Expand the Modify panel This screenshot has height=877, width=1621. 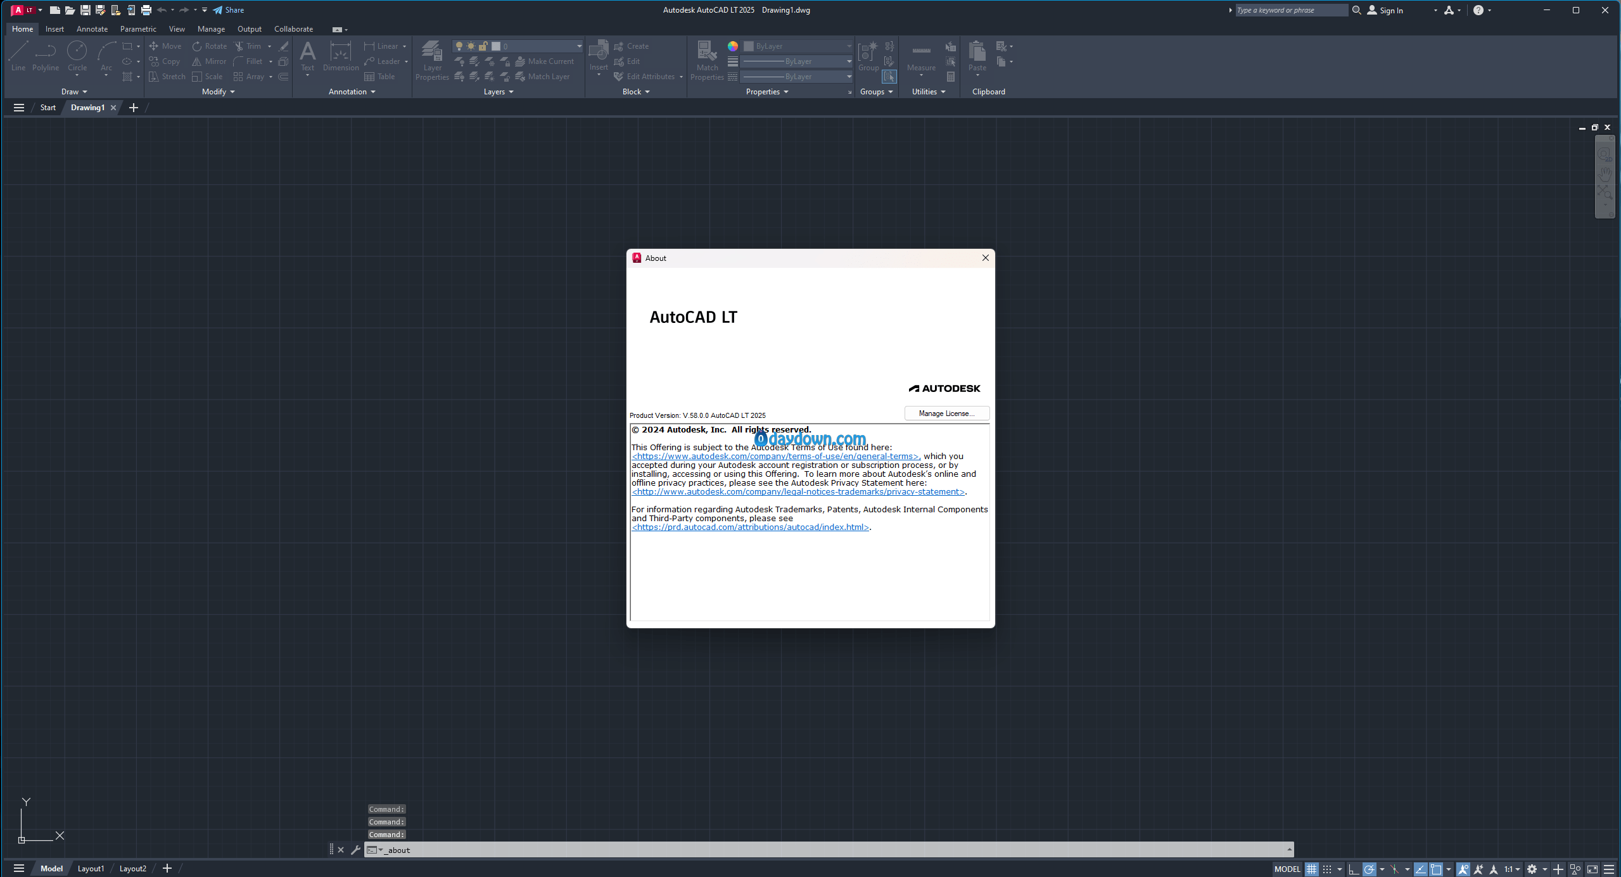(x=218, y=92)
